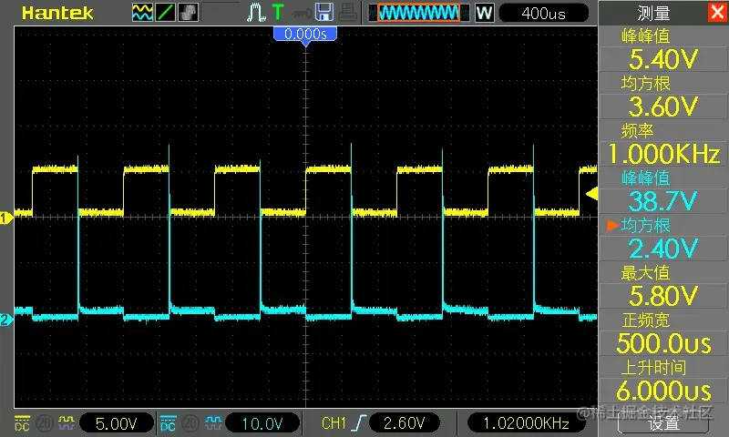Click the 5.80V maximum value
Image resolution: width=729 pixels, height=437 pixels.
coord(663,296)
